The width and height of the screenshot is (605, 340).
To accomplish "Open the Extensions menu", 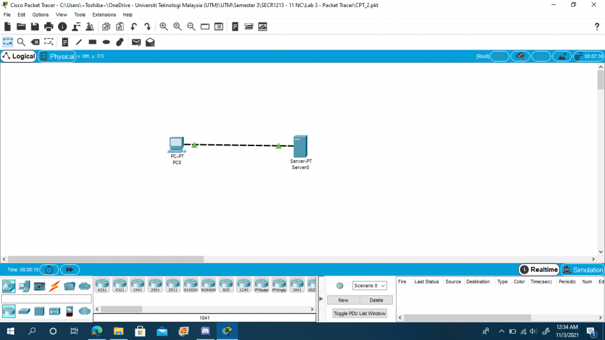I will [x=104, y=15].
